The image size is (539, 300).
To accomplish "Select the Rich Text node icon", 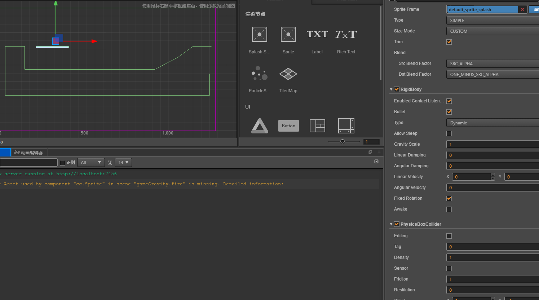I will click(346, 34).
